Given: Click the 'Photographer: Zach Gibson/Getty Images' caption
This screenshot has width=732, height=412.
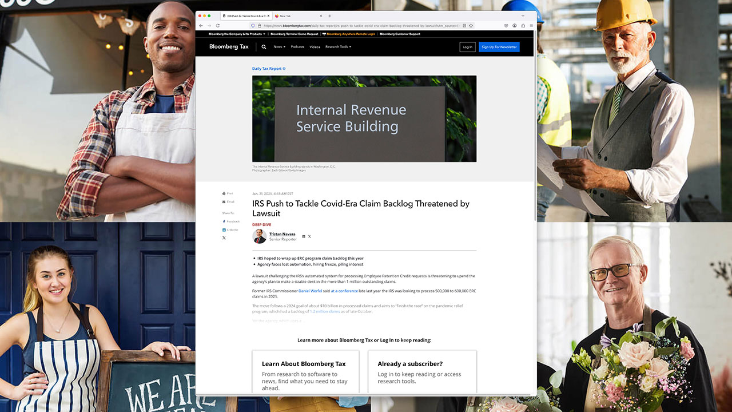Looking at the screenshot, I should coord(279,170).
